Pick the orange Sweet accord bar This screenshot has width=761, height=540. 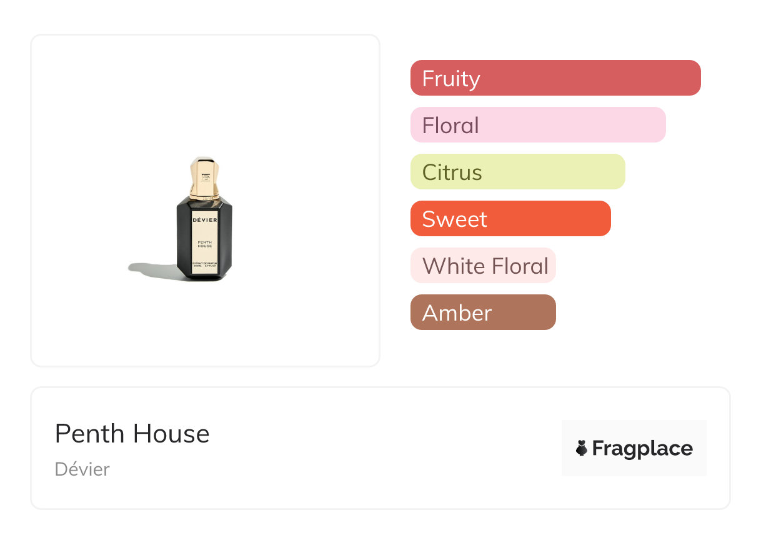(x=510, y=219)
